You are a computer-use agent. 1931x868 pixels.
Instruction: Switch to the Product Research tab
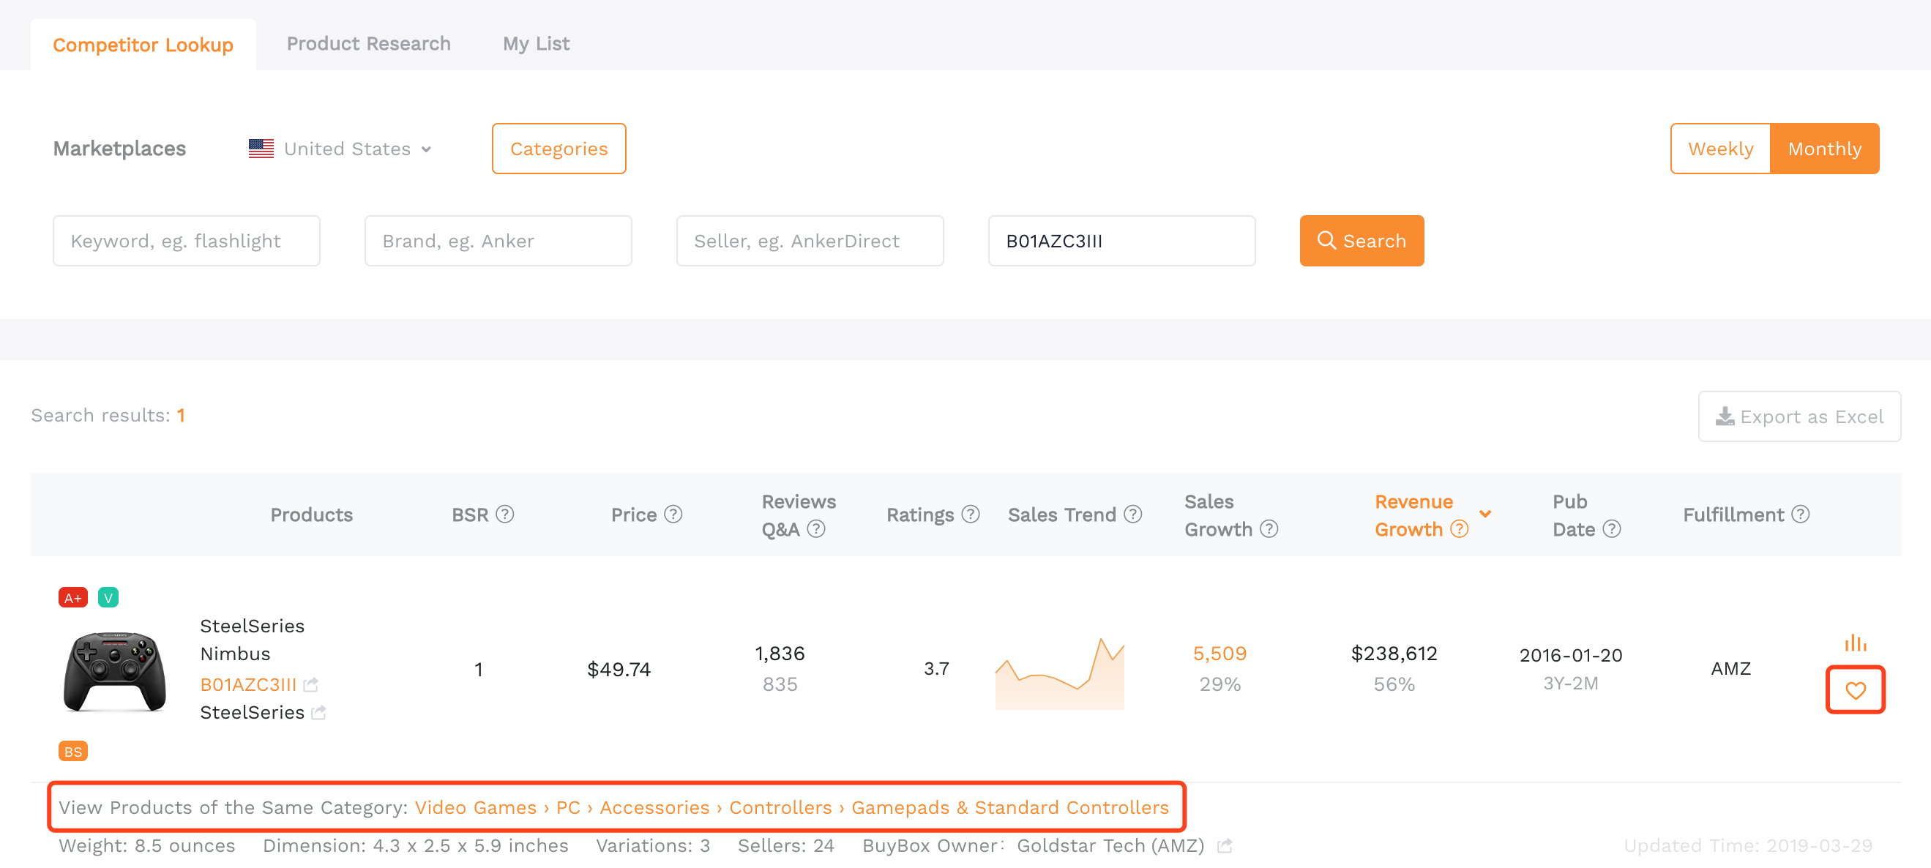coord(368,43)
